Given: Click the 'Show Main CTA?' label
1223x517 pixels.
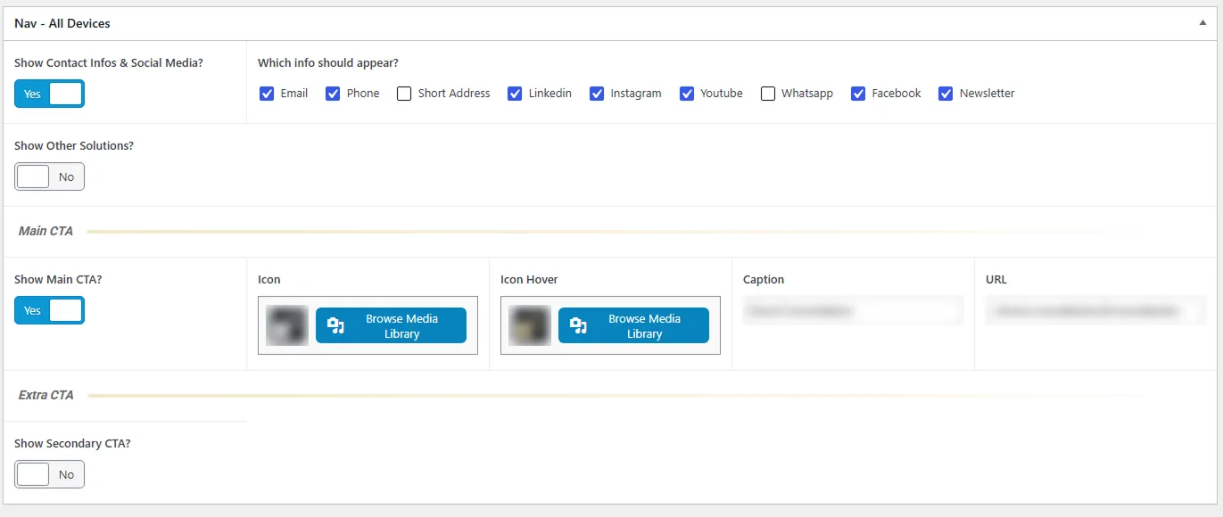Looking at the screenshot, I should coord(58,280).
